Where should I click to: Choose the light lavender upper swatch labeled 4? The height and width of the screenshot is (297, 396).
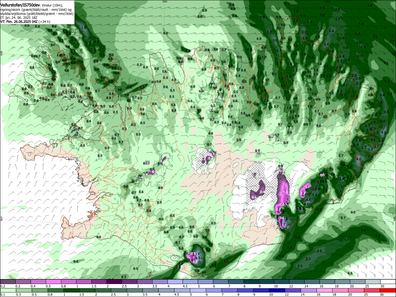pos(175,282)
